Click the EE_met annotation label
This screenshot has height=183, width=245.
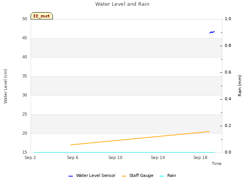(42, 16)
